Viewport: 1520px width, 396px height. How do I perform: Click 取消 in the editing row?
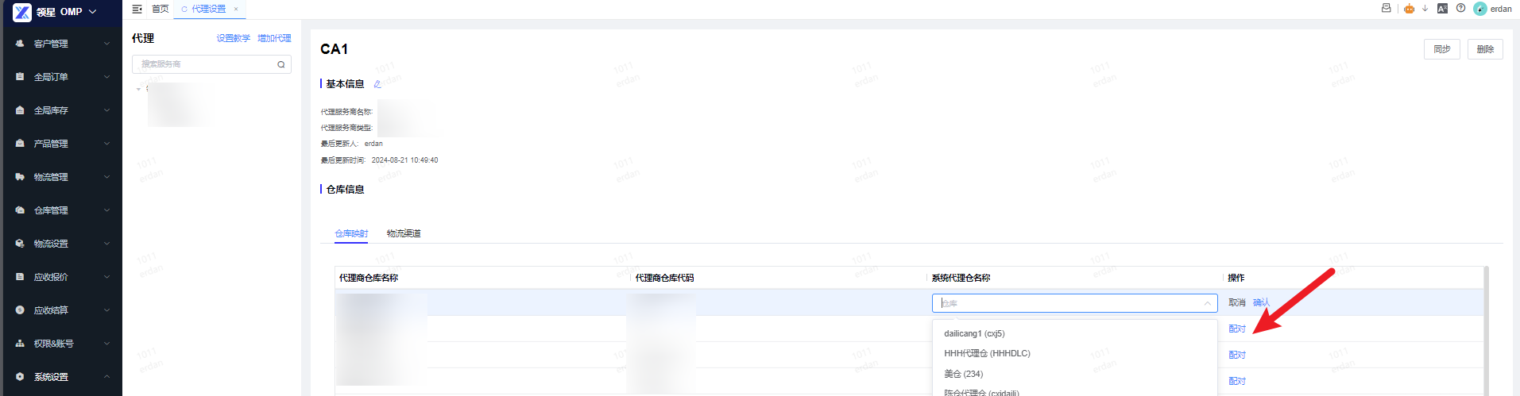(1237, 302)
